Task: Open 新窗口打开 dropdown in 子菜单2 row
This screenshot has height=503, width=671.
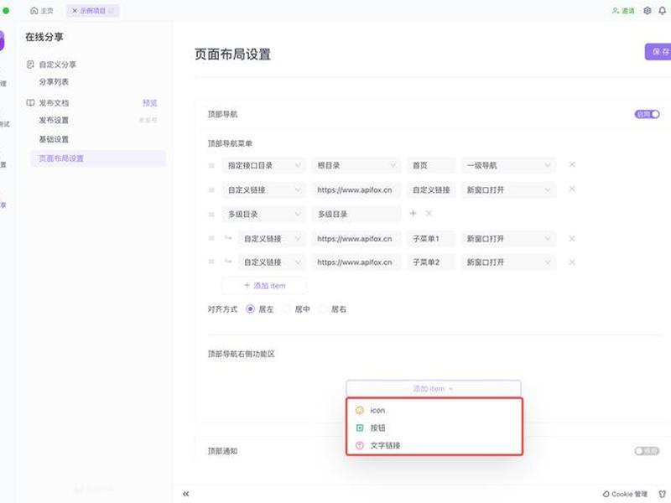Action: (508, 262)
